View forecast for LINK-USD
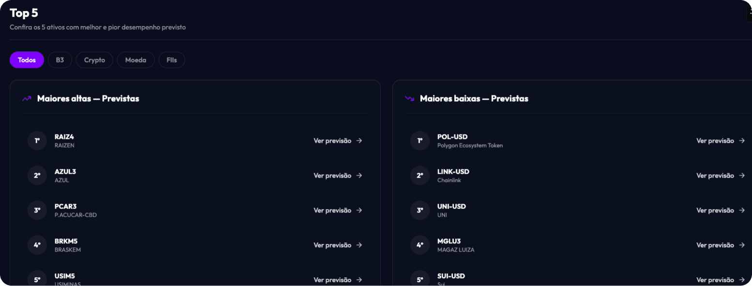 pos(721,176)
